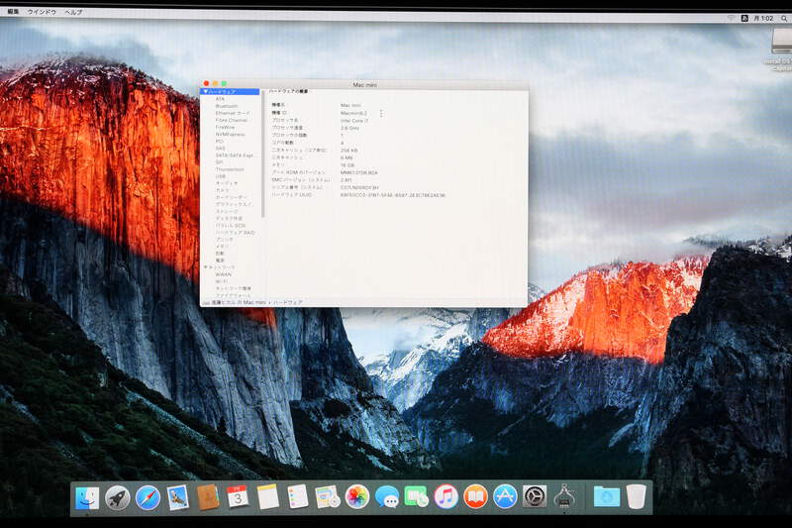Select Ethernet カード in the sidebar
Viewport: 792px width, 528px height.
coord(233,113)
